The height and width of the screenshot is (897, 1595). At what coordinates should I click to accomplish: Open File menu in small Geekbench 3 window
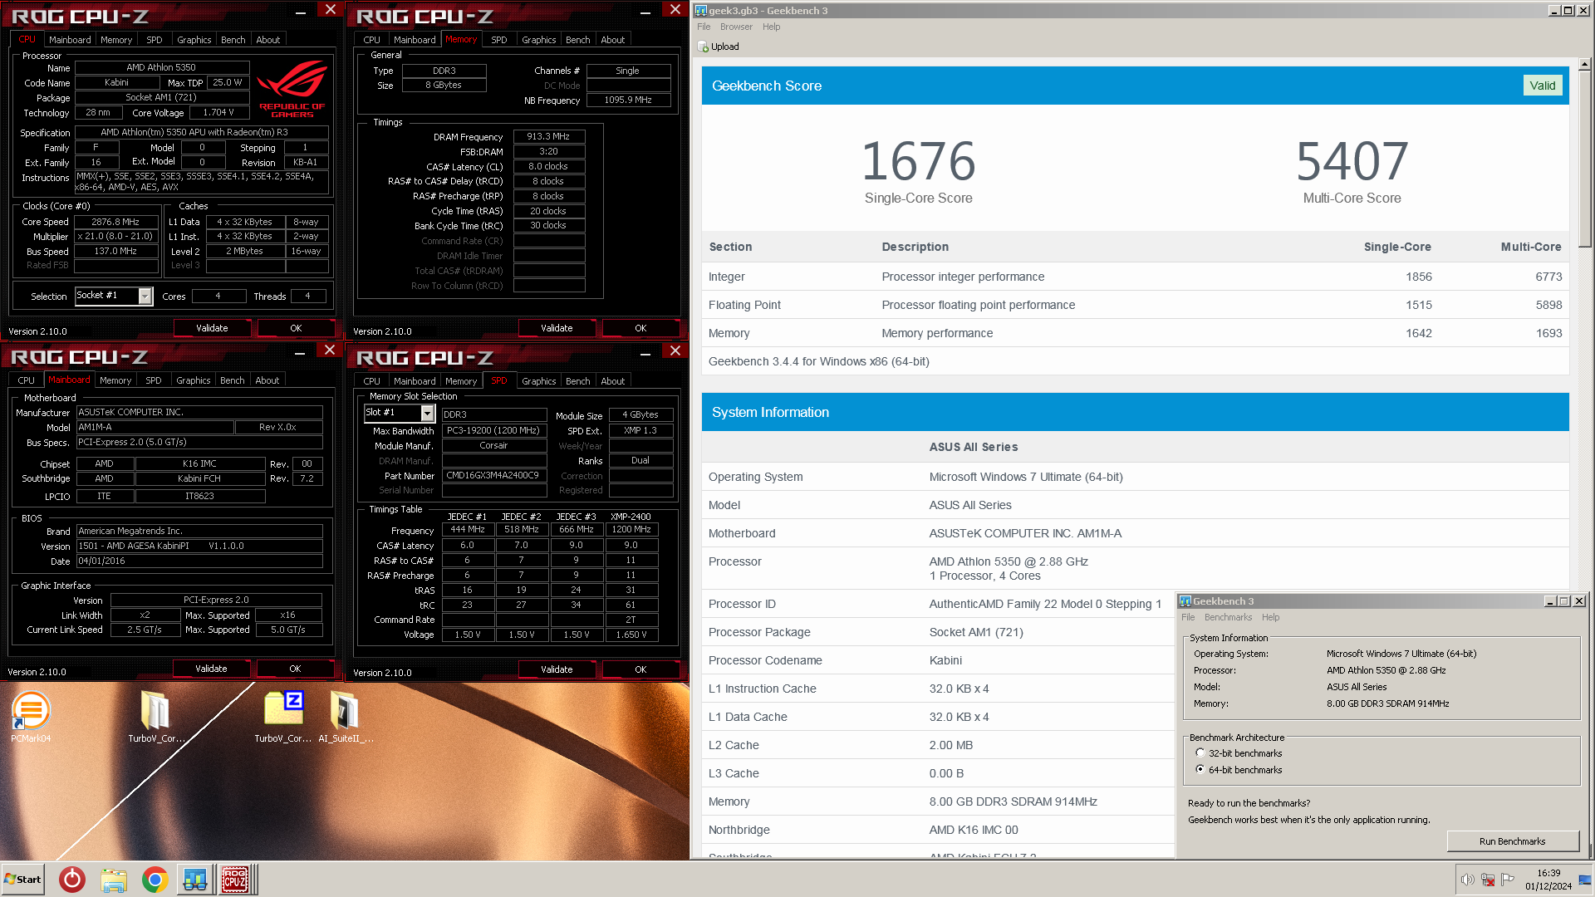coord(1188,617)
